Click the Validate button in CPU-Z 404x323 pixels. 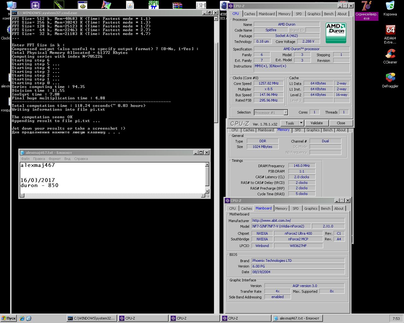(x=316, y=123)
